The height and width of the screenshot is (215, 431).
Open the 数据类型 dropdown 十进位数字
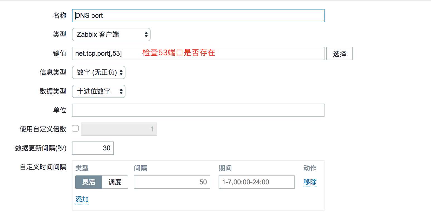98,91
